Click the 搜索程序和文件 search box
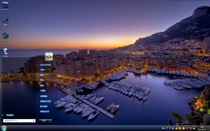210x131 pixels. (x=19, y=121)
